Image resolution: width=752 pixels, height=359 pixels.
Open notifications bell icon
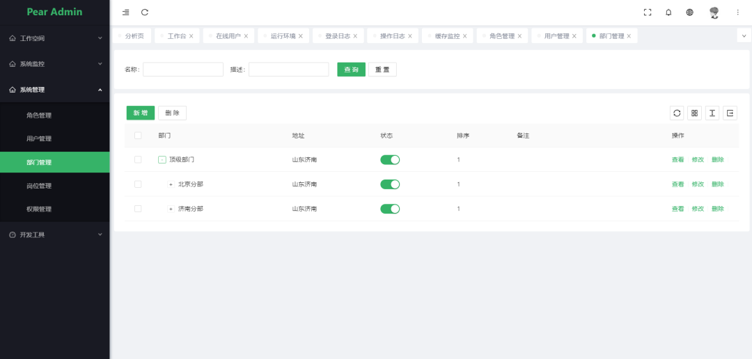pyautogui.click(x=668, y=13)
